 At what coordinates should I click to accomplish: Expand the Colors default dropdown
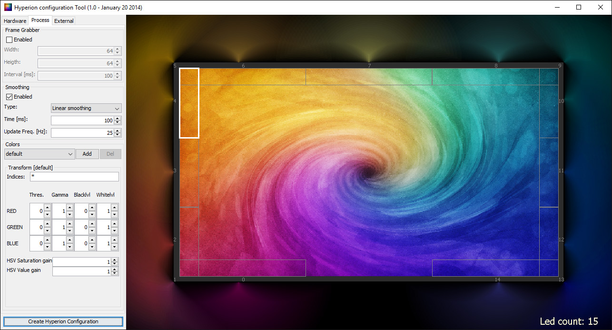(39, 154)
